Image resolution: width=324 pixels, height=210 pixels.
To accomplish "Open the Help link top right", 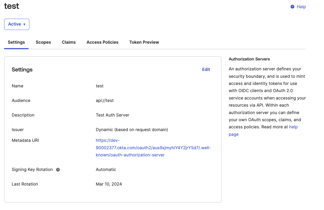I will [301, 7].
